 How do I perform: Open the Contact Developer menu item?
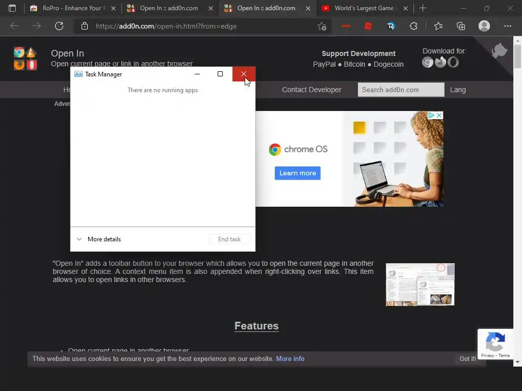[x=311, y=90]
